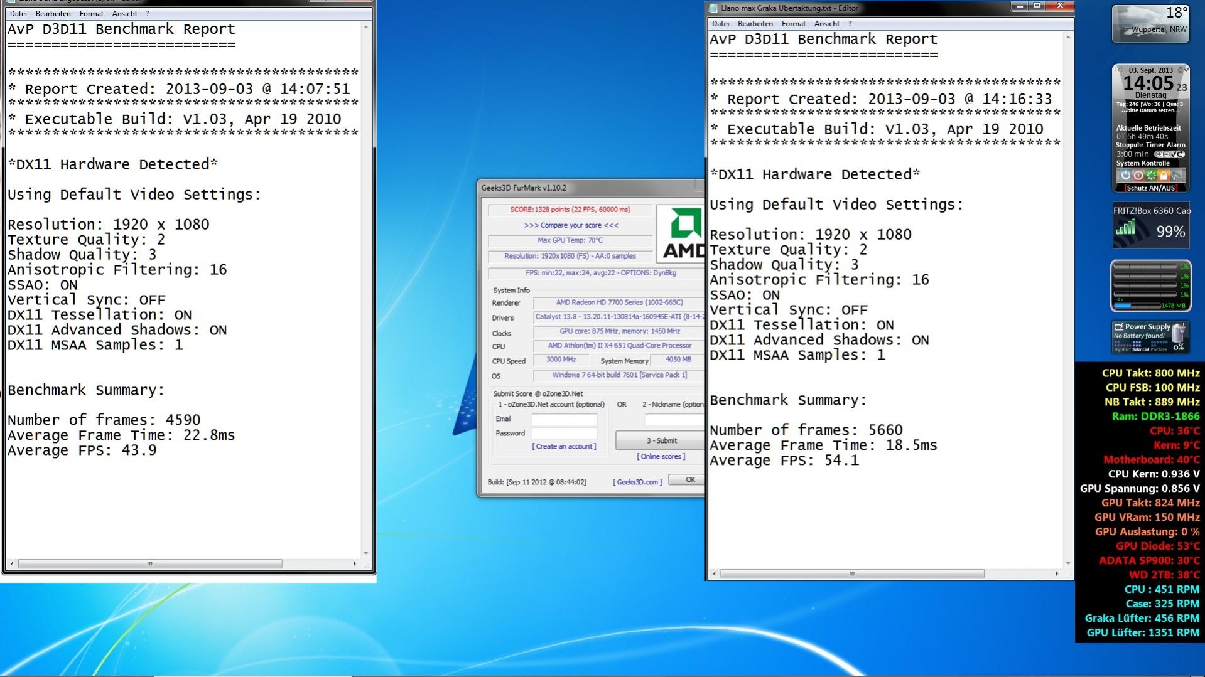
Task: Click the checkmark icon of the Stoppuhr timer
Action: tap(1173, 154)
